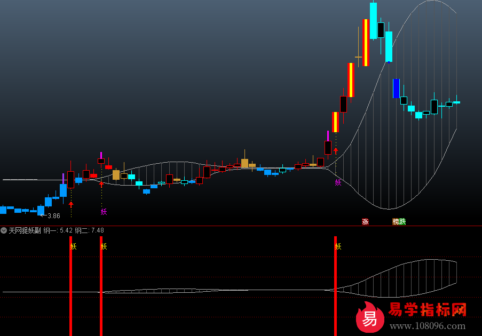This screenshot has width=482, height=336.
Task: Click the second yellow 妖 signal in sub-chart
Action: [104, 246]
